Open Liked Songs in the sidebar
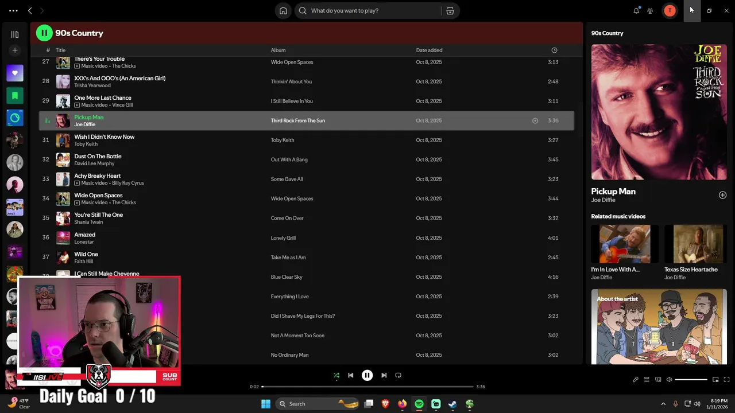This screenshot has width=735, height=413. coord(15,73)
